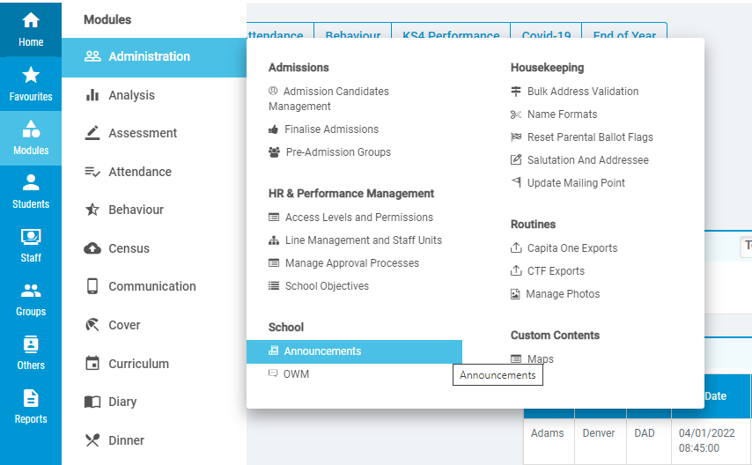Screen dimensions: 752x465
Task: Click the Dinner crossed utensils icon
Action: coord(92,440)
